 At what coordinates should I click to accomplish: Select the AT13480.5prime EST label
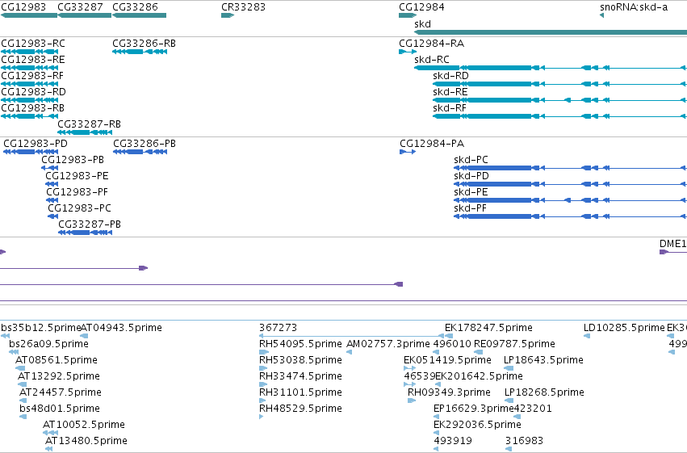coord(86,441)
